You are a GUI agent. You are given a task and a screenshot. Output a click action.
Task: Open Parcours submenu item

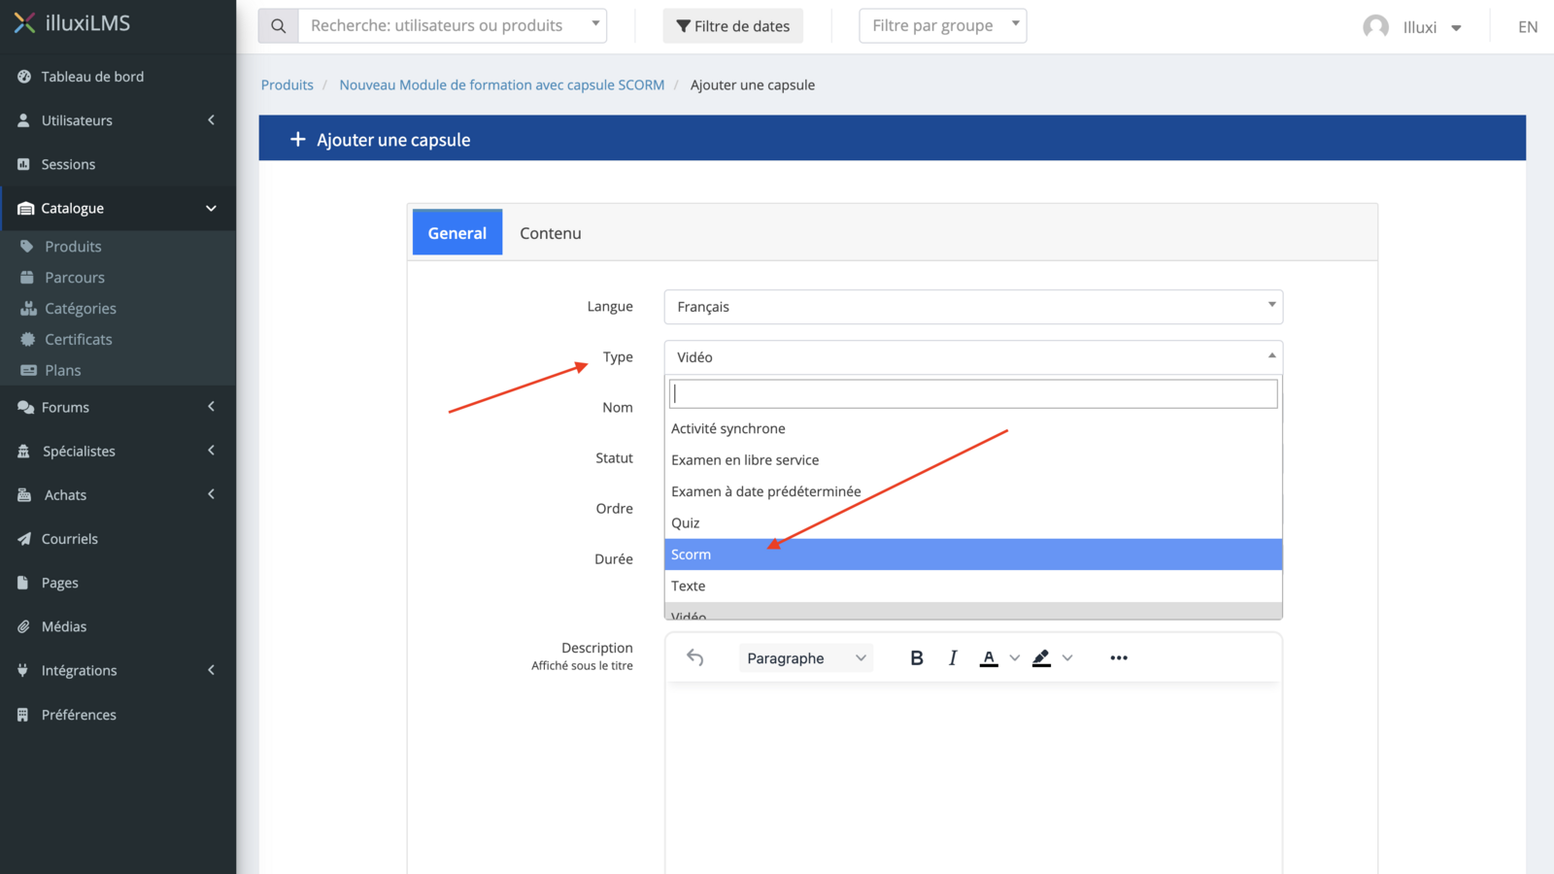tap(75, 278)
